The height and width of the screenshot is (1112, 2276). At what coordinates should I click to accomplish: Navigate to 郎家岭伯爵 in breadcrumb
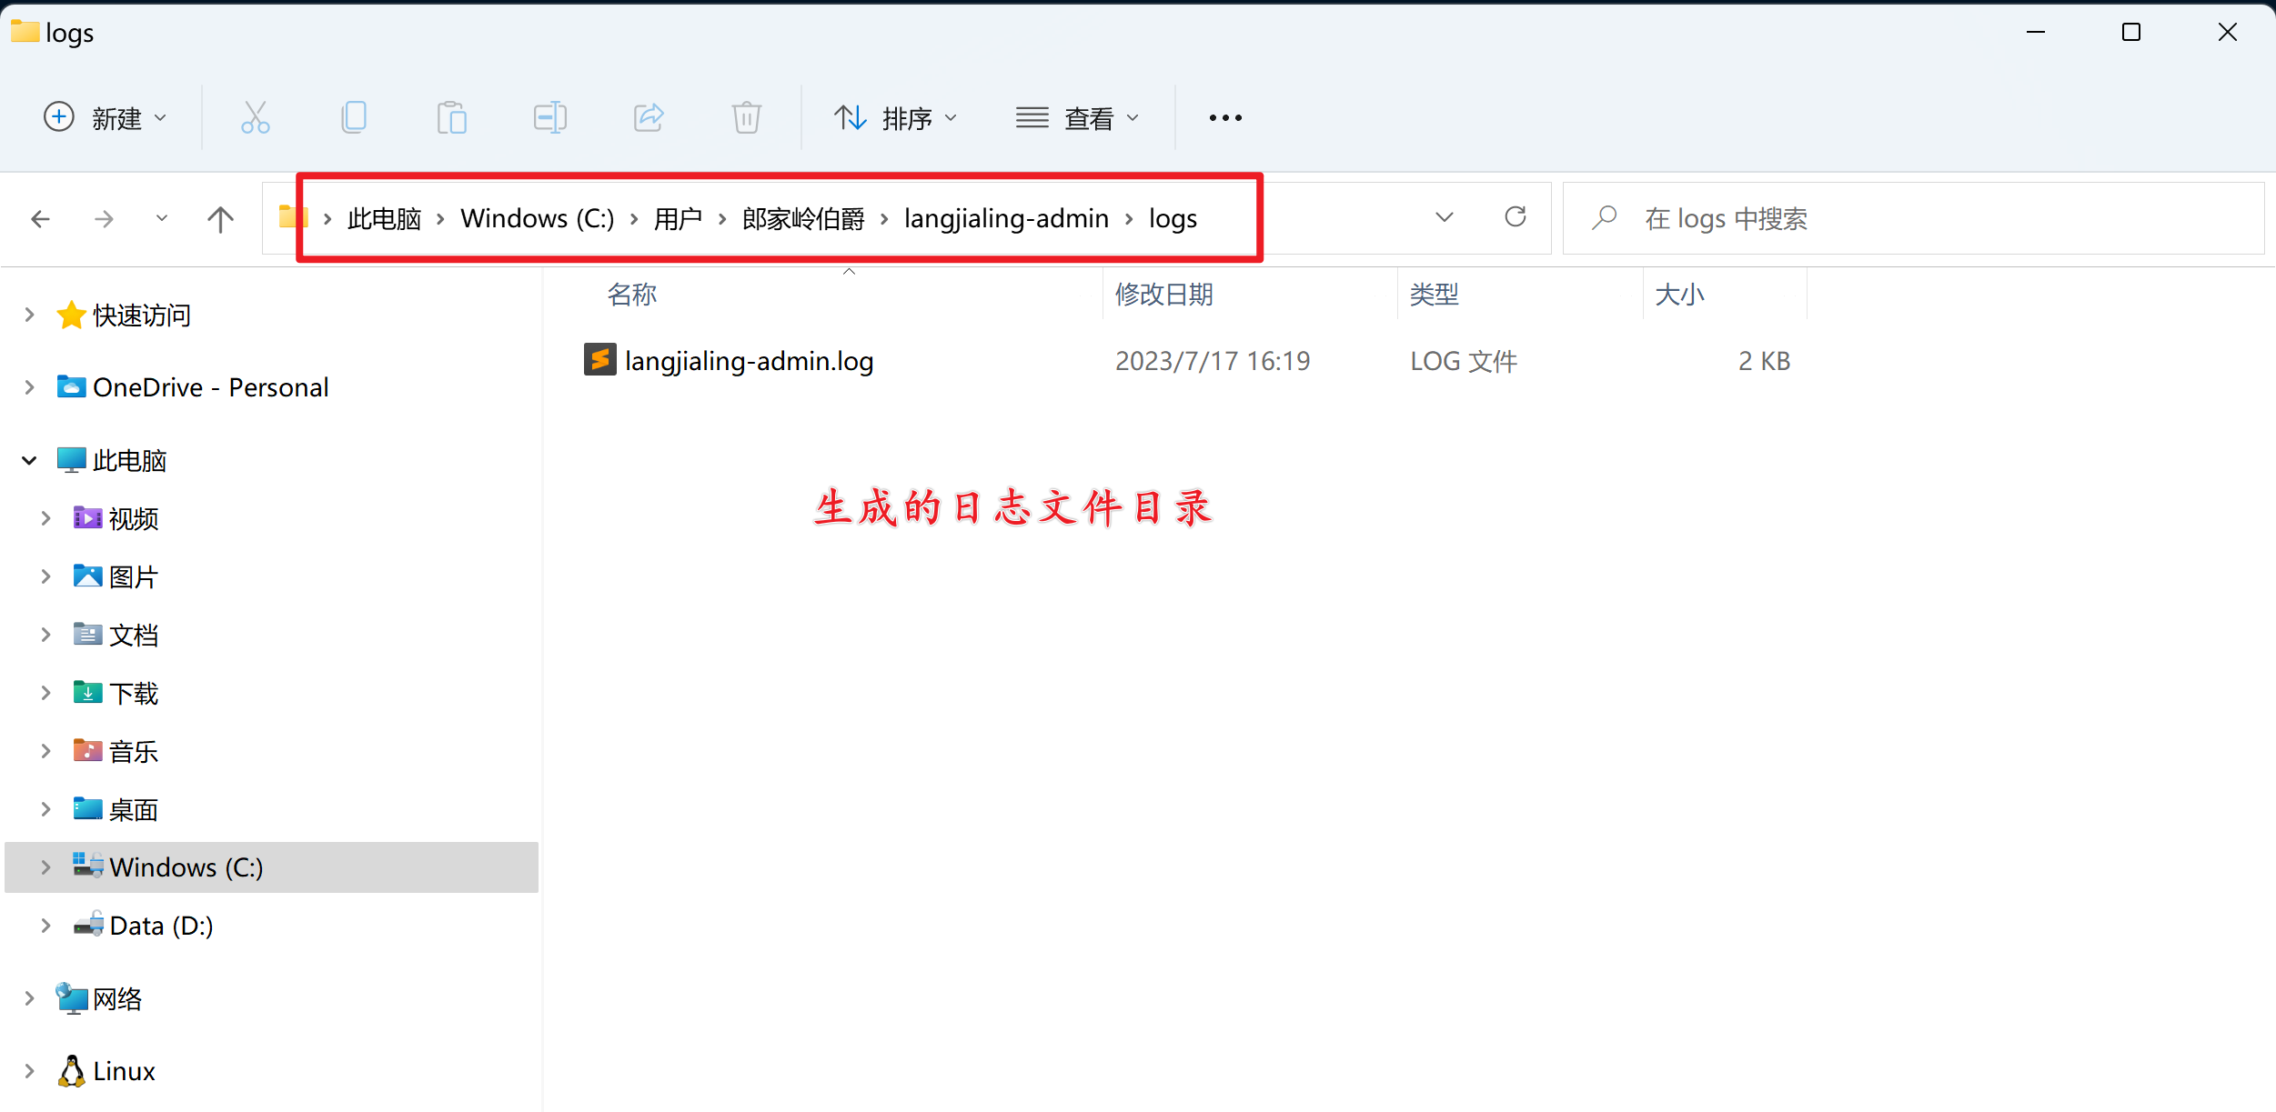point(803,219)
